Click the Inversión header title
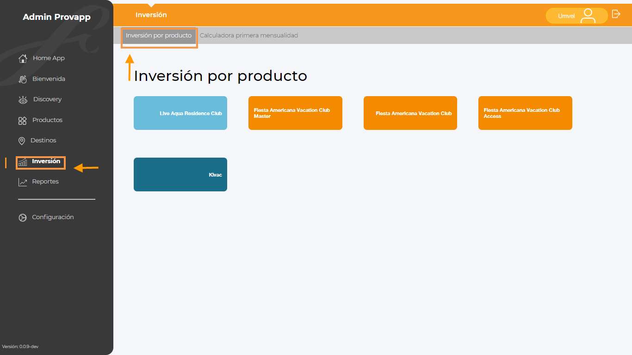Image resolution: width=632 pixels, height=355 pixels. pyautogui.click(x=151, y=15)
